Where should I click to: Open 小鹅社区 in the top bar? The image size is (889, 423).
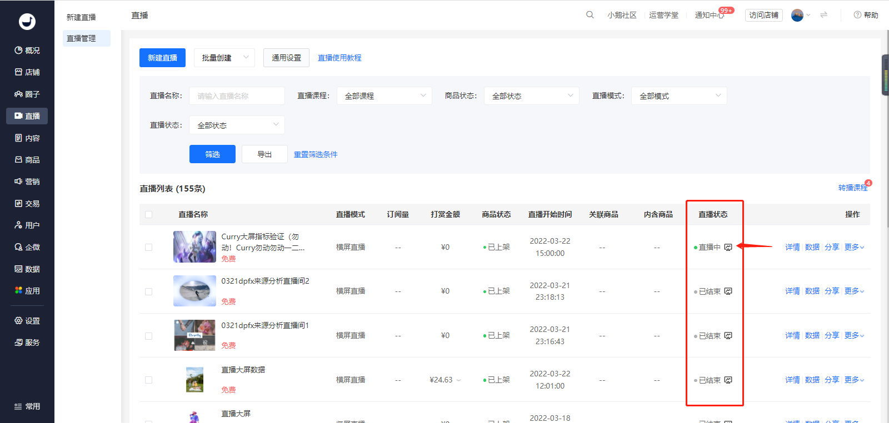click(622, 15)
